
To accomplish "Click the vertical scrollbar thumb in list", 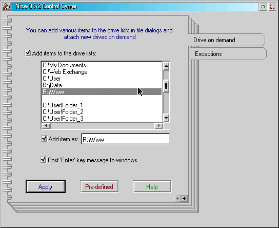I will tap(166, 86).
